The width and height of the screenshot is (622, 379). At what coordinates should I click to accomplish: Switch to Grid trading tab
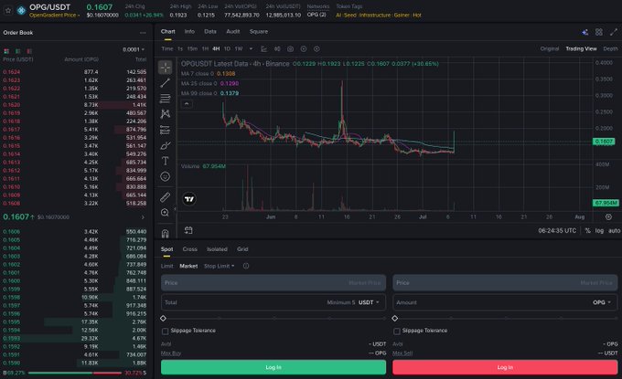coord(242,249)
